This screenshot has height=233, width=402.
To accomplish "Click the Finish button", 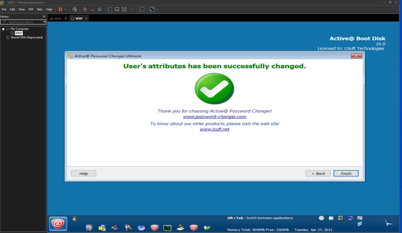I will 346,173.
